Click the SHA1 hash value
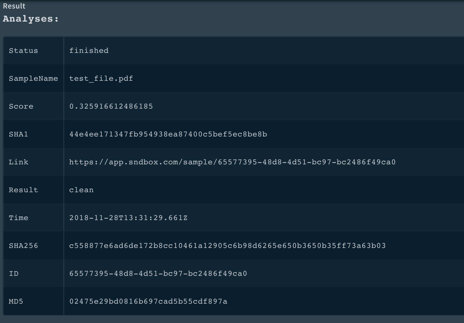 tap(168, 134)
